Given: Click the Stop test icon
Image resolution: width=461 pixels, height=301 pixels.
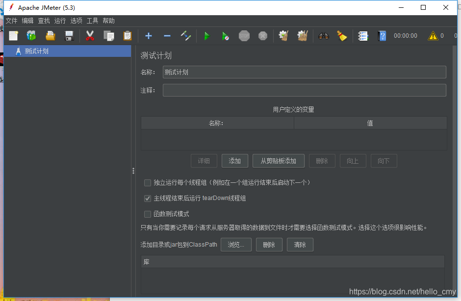Looking at the screenshot, I should [244, 36].
